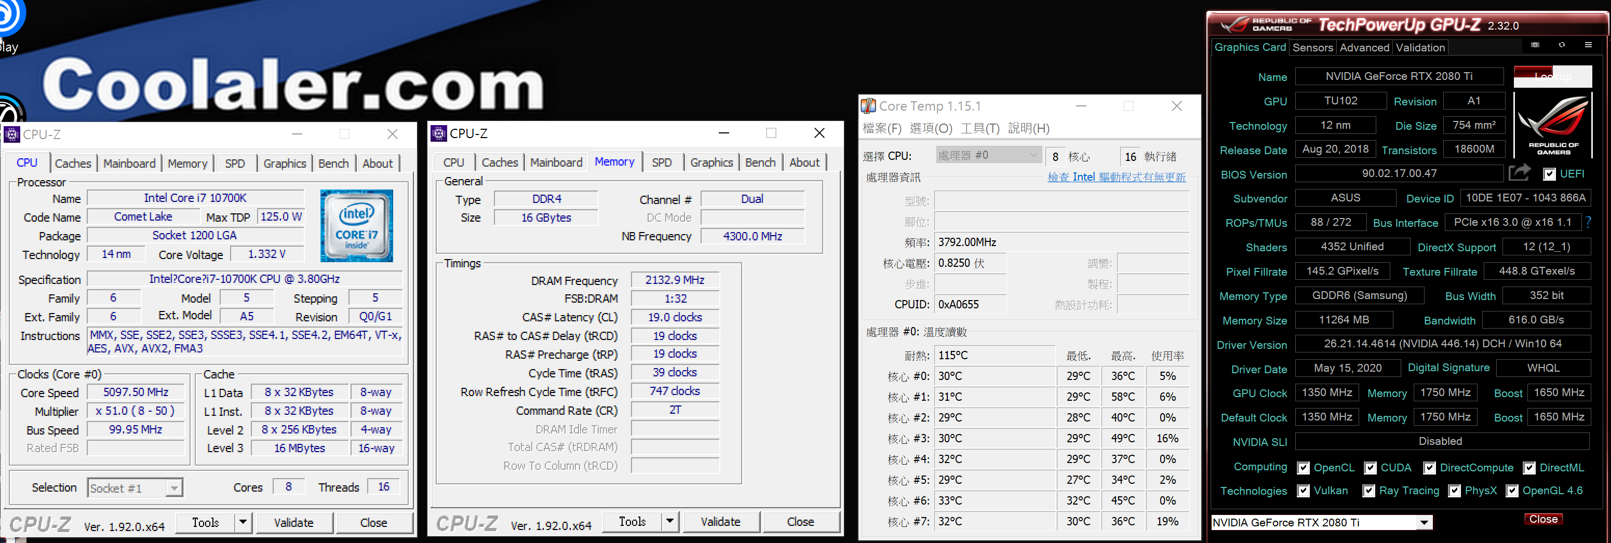Click the Intel Core i7 logo badge
Screen dimensions: 1611x543
click(356, 226)
